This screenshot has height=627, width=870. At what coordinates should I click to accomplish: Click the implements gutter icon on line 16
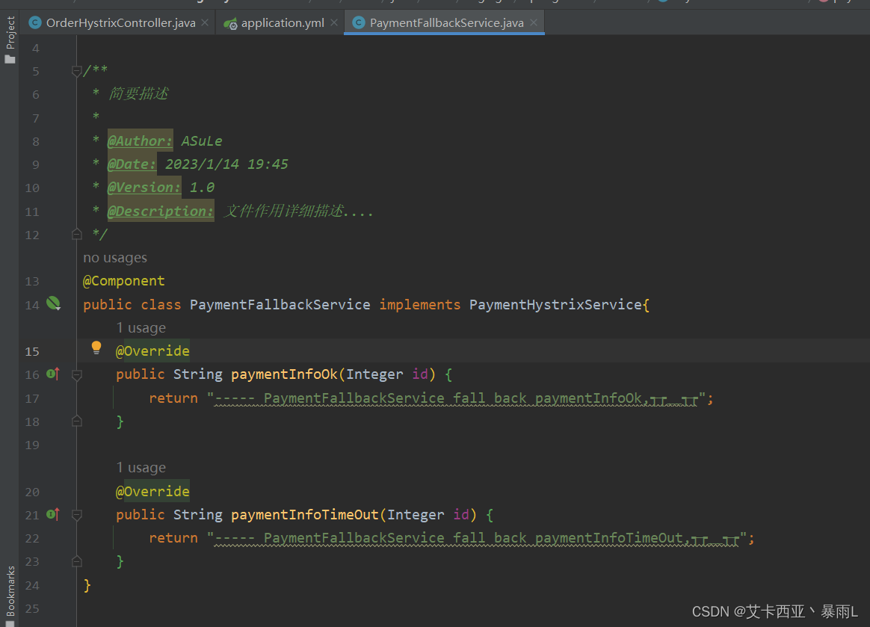(x=53, y=374)
